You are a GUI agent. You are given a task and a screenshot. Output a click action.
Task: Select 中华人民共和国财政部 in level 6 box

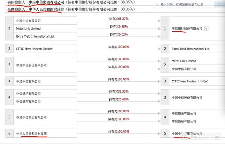click(31, 134)
